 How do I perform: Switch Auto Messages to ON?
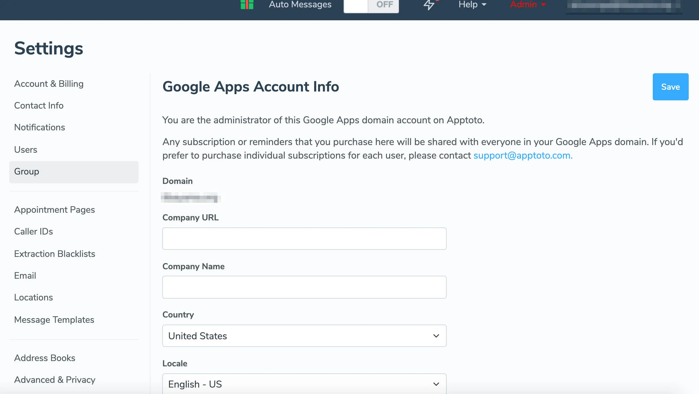point(355,5)
